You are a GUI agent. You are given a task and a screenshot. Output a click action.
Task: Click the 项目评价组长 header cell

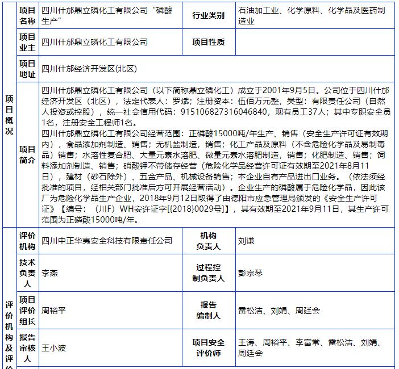tap(27, 311)
